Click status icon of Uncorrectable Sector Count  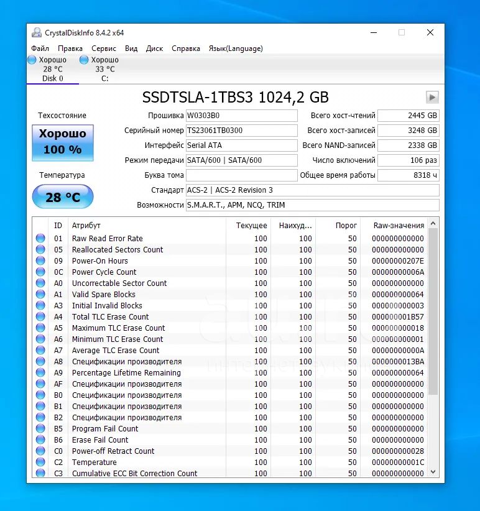tap(40, 283)
